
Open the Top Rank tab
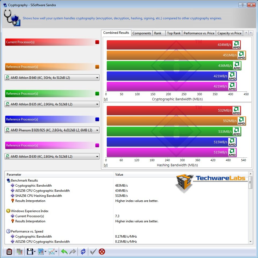pos(174,33)
